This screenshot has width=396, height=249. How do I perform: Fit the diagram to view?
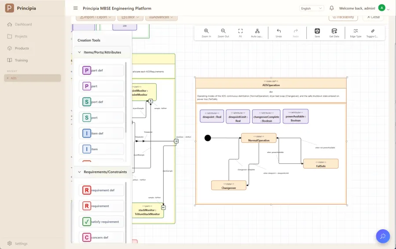point(240,33)
